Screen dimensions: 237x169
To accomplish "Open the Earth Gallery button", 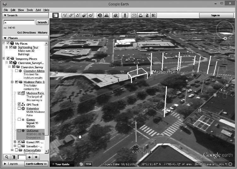I will tap(36, 164).
